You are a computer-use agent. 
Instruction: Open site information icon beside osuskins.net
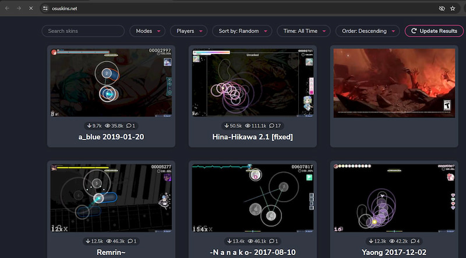tap(45, 8)
